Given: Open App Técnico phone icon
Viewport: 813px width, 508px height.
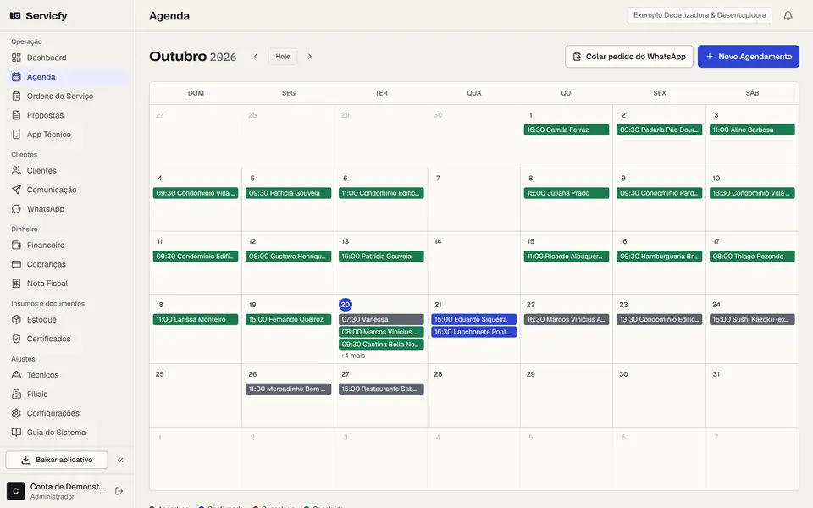Looking at the screenshot, I should pyautogui.click(x=17, y=135).
